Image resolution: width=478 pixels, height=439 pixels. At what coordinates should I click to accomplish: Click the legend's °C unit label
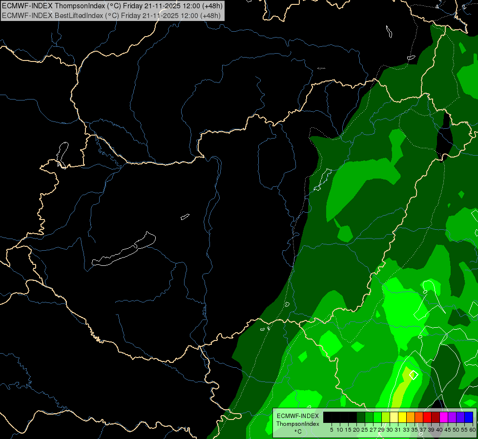tap(298, 431)
